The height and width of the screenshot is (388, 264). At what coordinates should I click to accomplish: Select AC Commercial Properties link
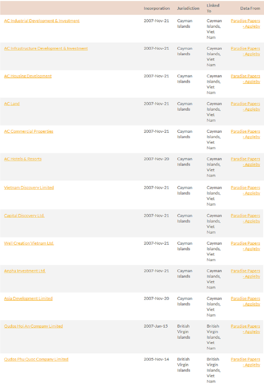[x=29, y=132]
